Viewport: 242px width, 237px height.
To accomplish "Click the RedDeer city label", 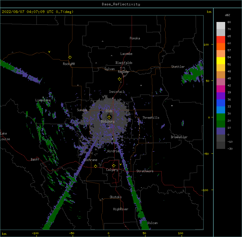I will pyautogui.click(x=124, y=72).
